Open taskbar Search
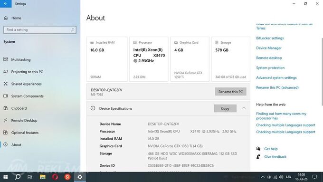The height and width of the screenshot is (182, 323). click(x=18, y=177)
